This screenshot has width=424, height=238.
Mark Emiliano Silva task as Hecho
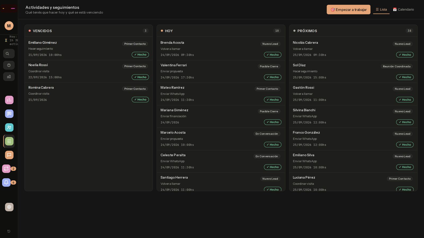tap(405, 167)
